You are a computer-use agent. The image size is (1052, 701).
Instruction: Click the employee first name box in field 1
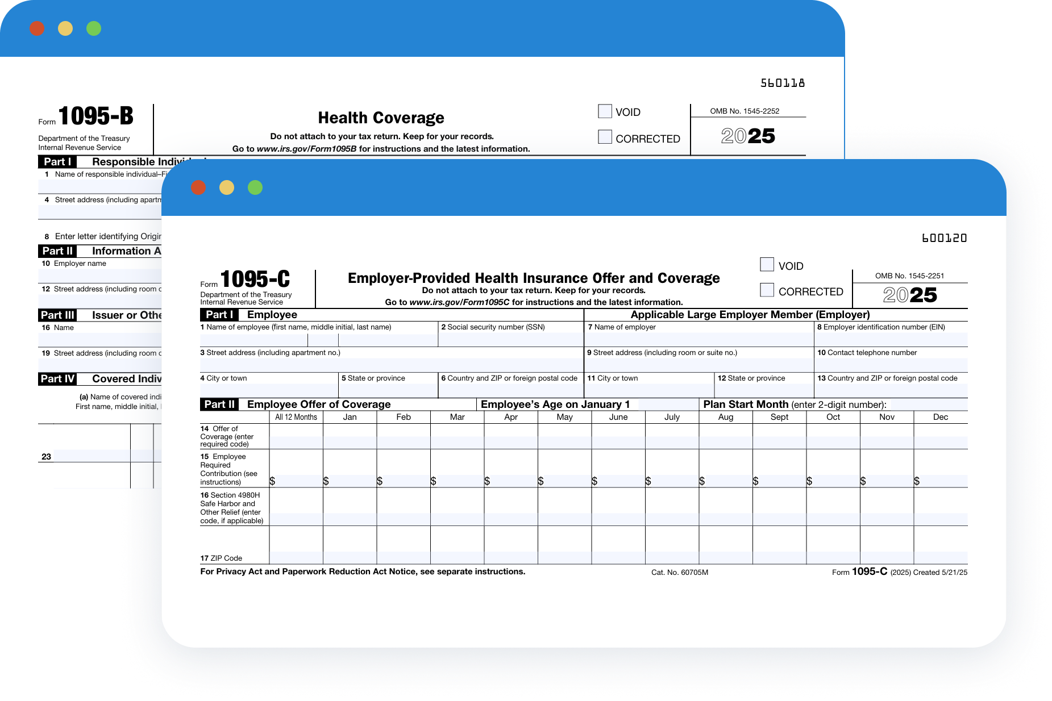tap(254, 340)
